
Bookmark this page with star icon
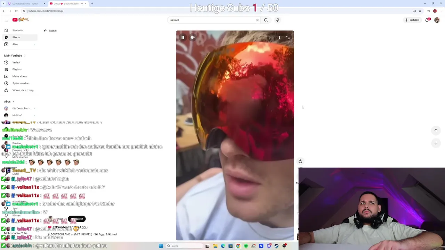(420, 11)
